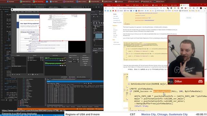207x116 pixels.
Task: Enable Studio Mode in OBS
Action: [x=85, y=61]
